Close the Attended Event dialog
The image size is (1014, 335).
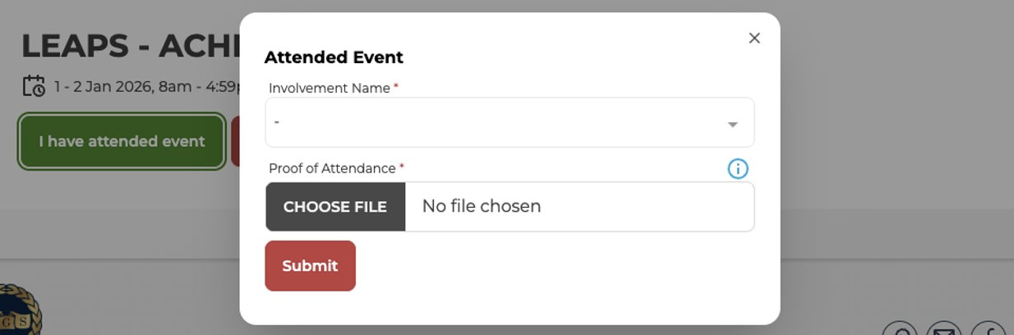(754, 39)
